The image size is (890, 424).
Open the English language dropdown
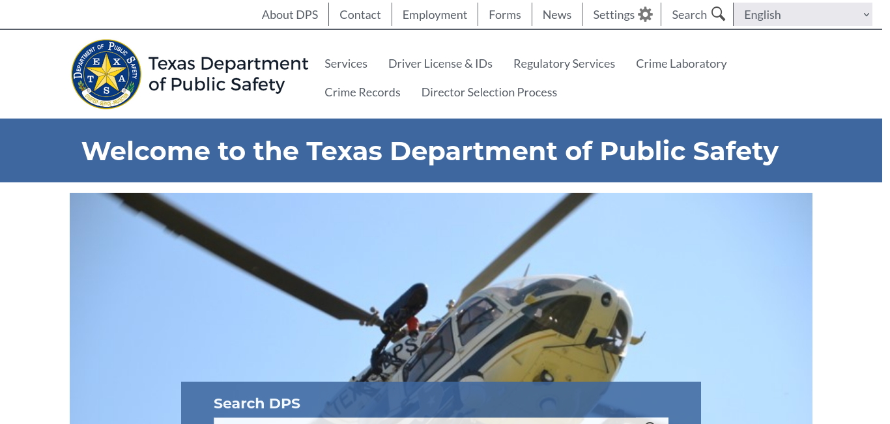803,14
